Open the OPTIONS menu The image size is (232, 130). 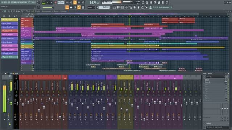24,3
